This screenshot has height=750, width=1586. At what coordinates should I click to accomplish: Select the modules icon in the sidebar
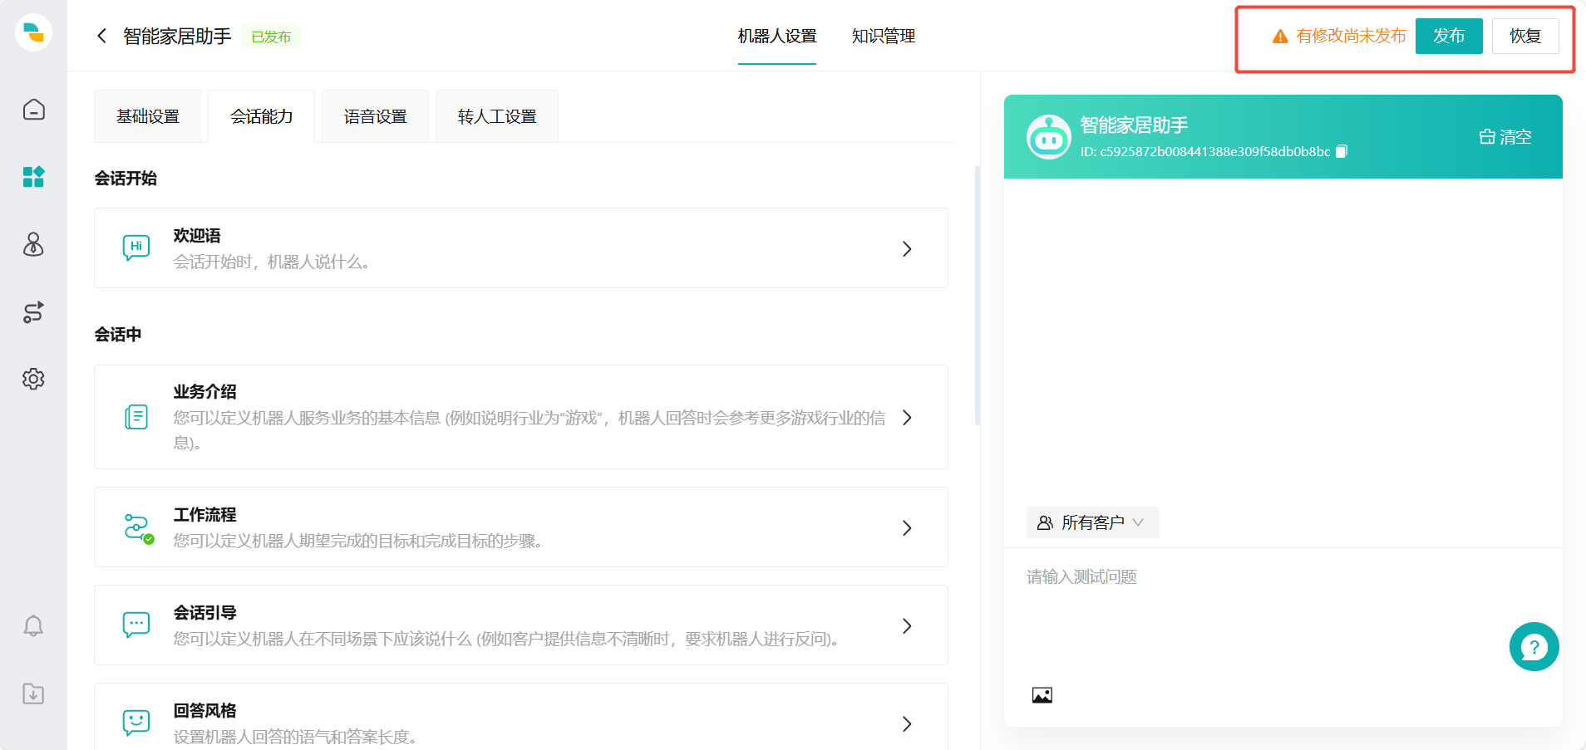click(33, 177)
